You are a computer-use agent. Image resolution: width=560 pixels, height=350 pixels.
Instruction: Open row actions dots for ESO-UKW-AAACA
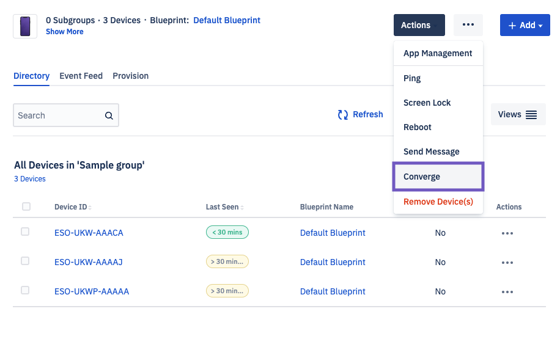click(x=507, y=233)
